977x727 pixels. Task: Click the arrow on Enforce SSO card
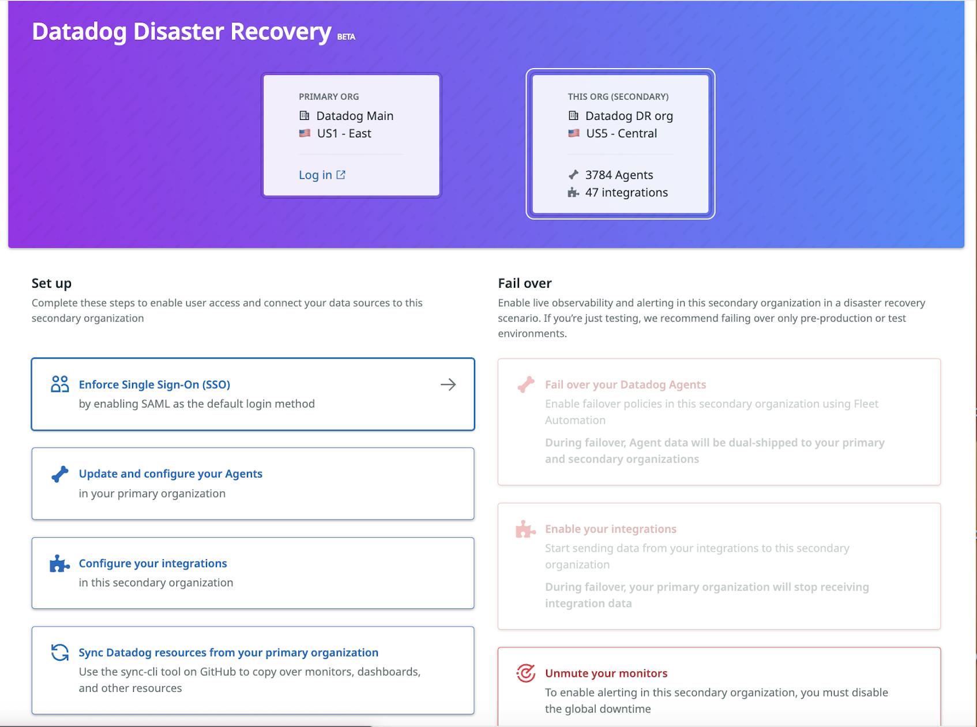(x=448, y=385)
